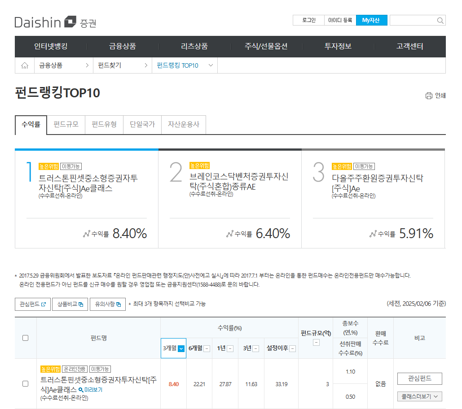This screenshot has width=462, height=409.
Task: Toggle the select-all checkbox in the table header
Action: [25, 339]
